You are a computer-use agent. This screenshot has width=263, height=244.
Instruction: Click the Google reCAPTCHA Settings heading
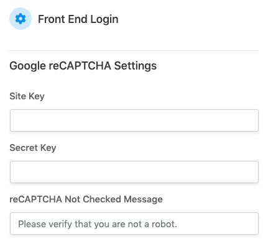pyautogui.click(x=83, y=66)
